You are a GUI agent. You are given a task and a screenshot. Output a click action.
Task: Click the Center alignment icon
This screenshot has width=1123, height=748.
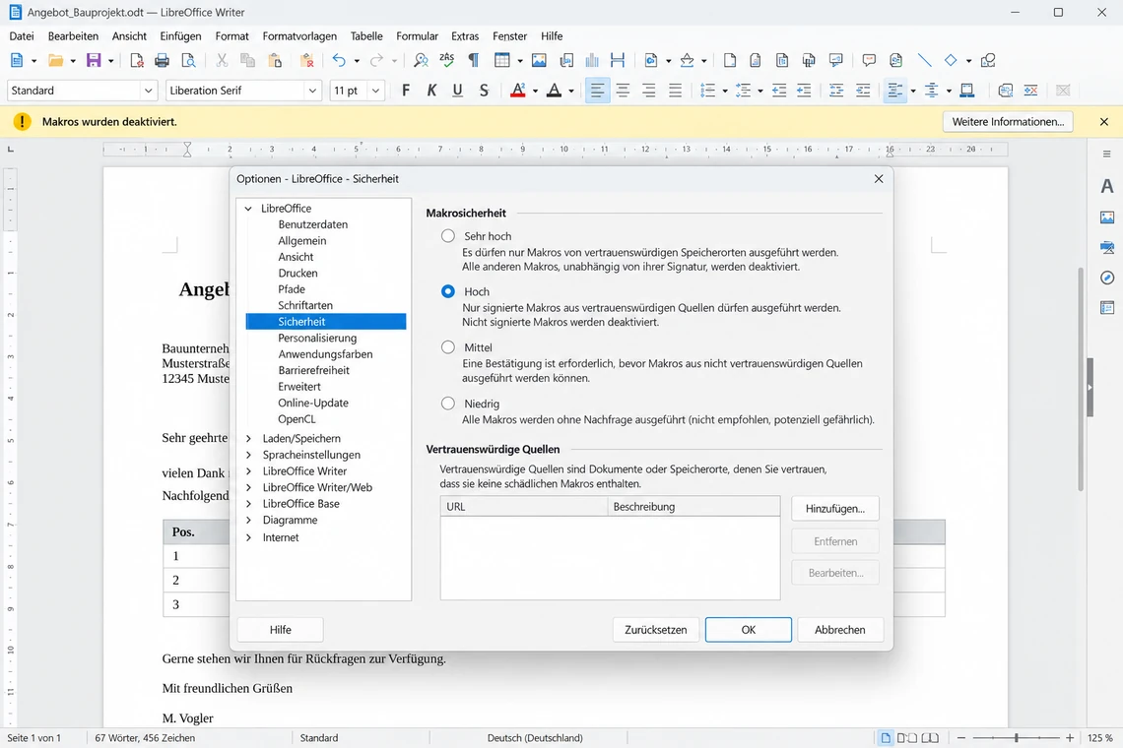pyautogui.click(x=624, y=91)
